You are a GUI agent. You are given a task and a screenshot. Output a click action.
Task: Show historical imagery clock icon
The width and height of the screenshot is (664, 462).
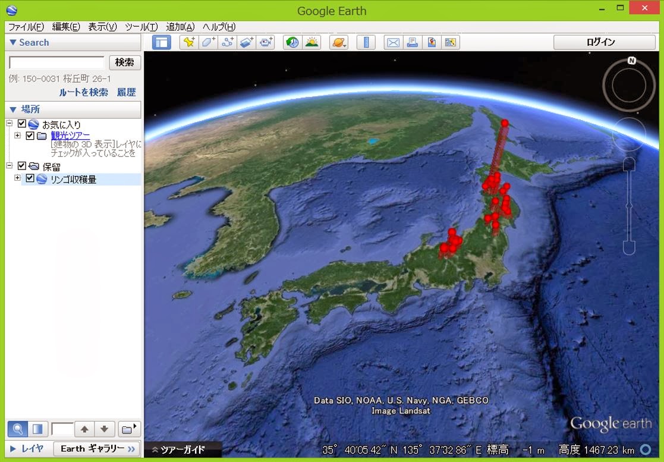292,42
